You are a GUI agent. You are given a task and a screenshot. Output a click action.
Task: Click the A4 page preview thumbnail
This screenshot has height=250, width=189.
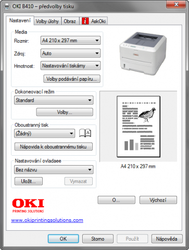click(x=138, y=127)
